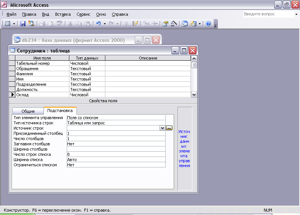Open the Redo history dropdown arrow
300x215 pixels.
(x=117, y=24)
